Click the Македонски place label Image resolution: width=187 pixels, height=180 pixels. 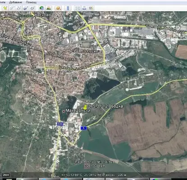78,111
